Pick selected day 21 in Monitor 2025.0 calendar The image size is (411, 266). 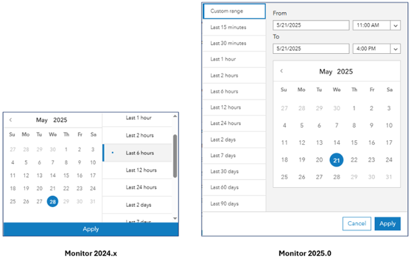coord(337,160)
